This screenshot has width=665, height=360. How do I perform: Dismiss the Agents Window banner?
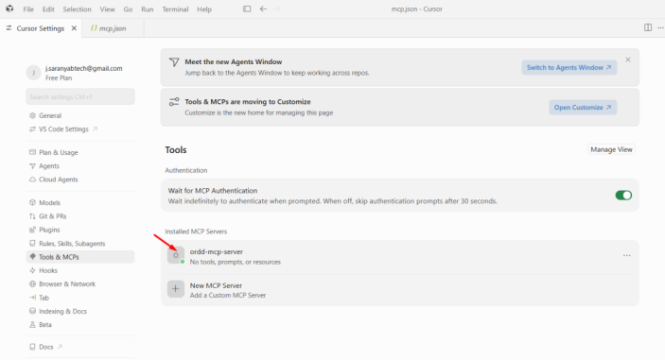pyautogui.click(x=628, y=60)
